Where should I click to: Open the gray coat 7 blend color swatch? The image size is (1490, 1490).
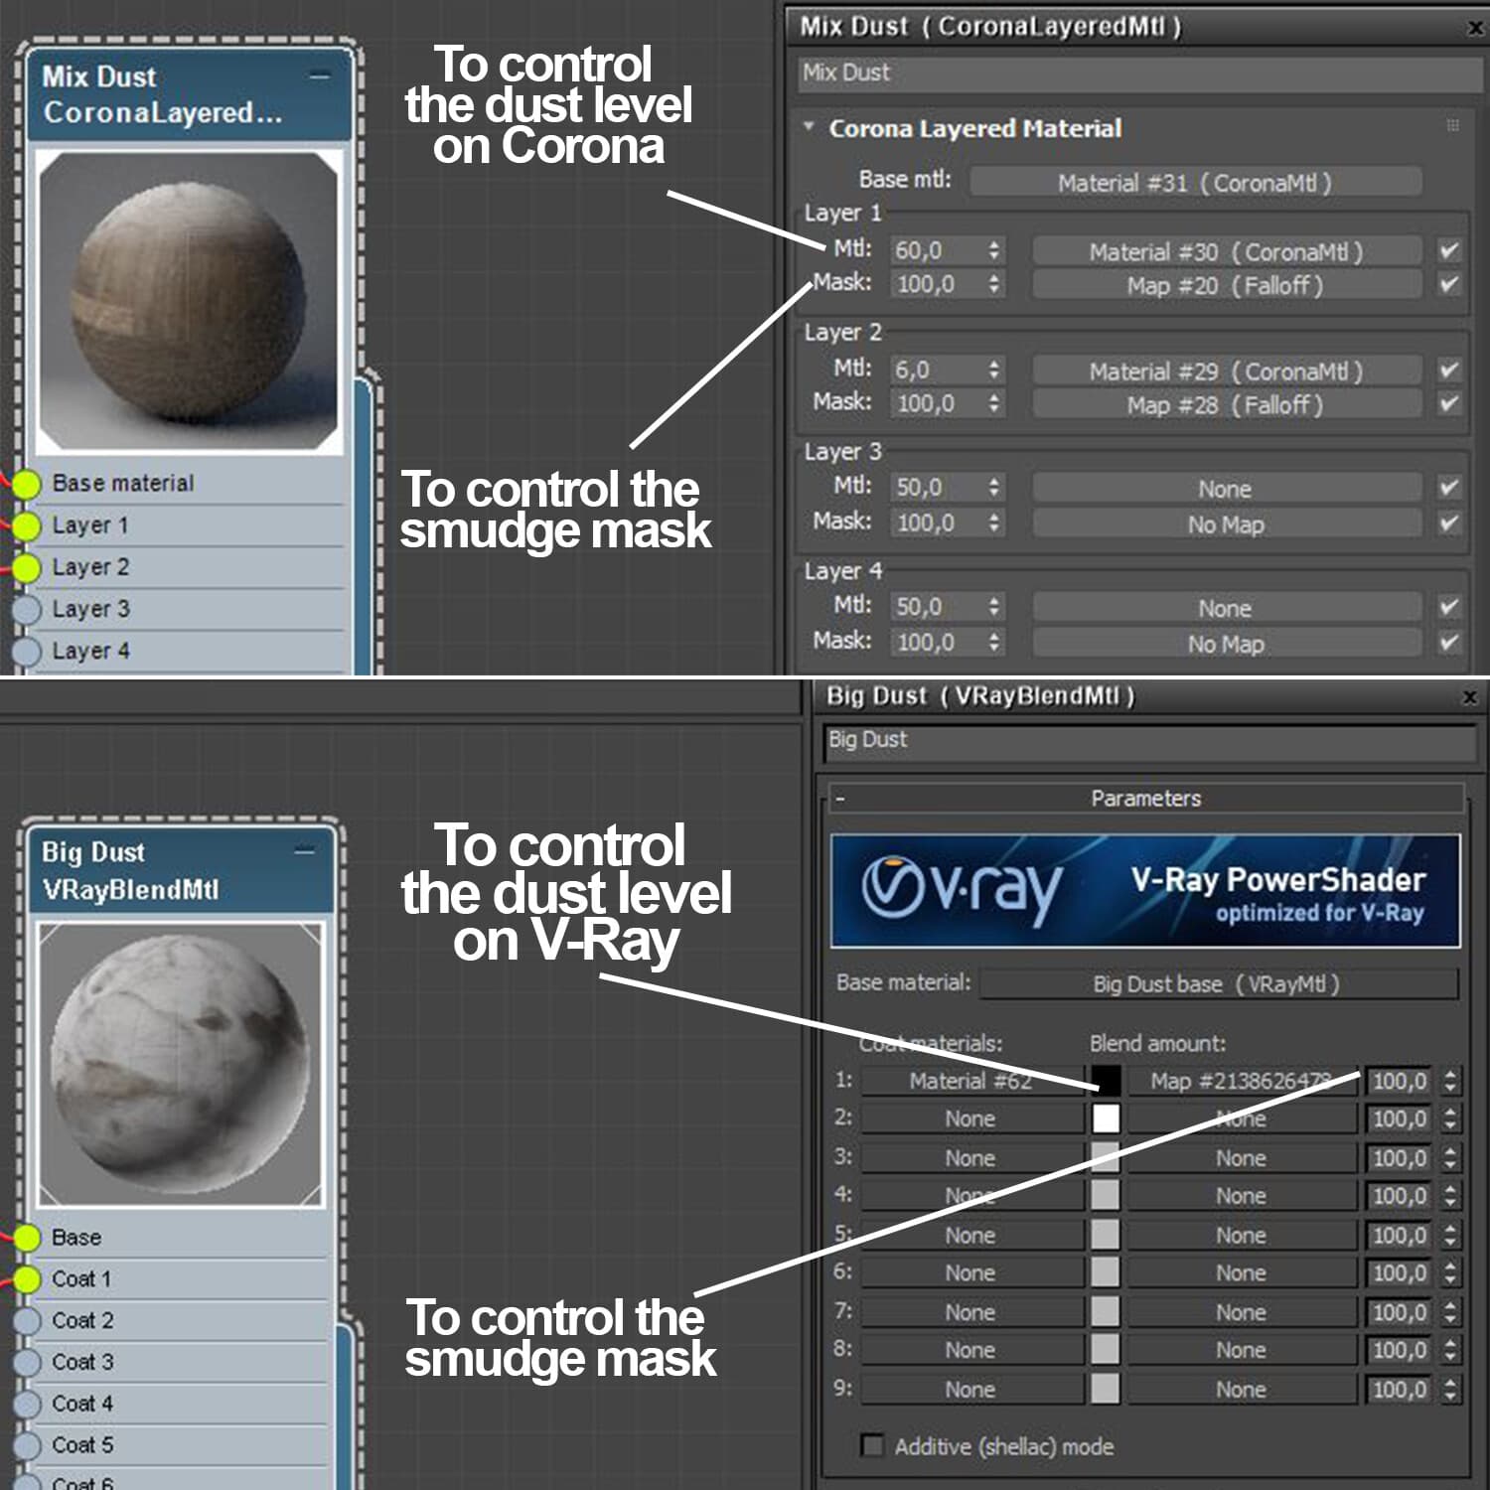1106,1311
